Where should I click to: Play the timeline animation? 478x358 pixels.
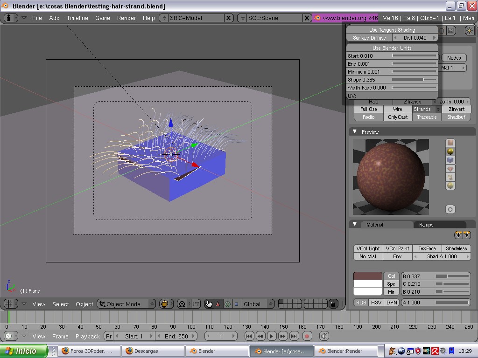[x=271, y=336]
